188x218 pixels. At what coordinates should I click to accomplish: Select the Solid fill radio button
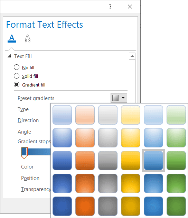(17, 76)
